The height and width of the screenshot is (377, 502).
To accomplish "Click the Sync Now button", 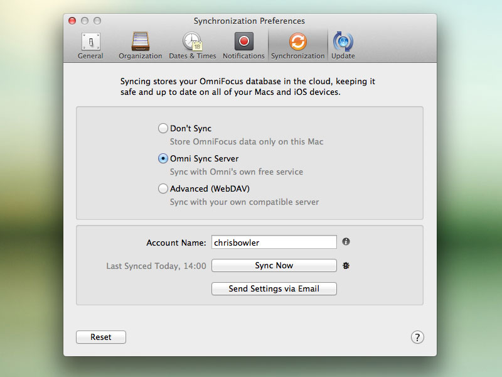I will pos(274,265).
